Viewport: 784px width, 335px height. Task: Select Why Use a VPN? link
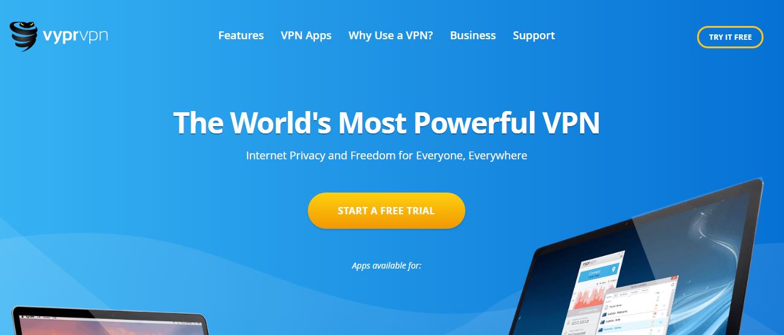point(390,36)
